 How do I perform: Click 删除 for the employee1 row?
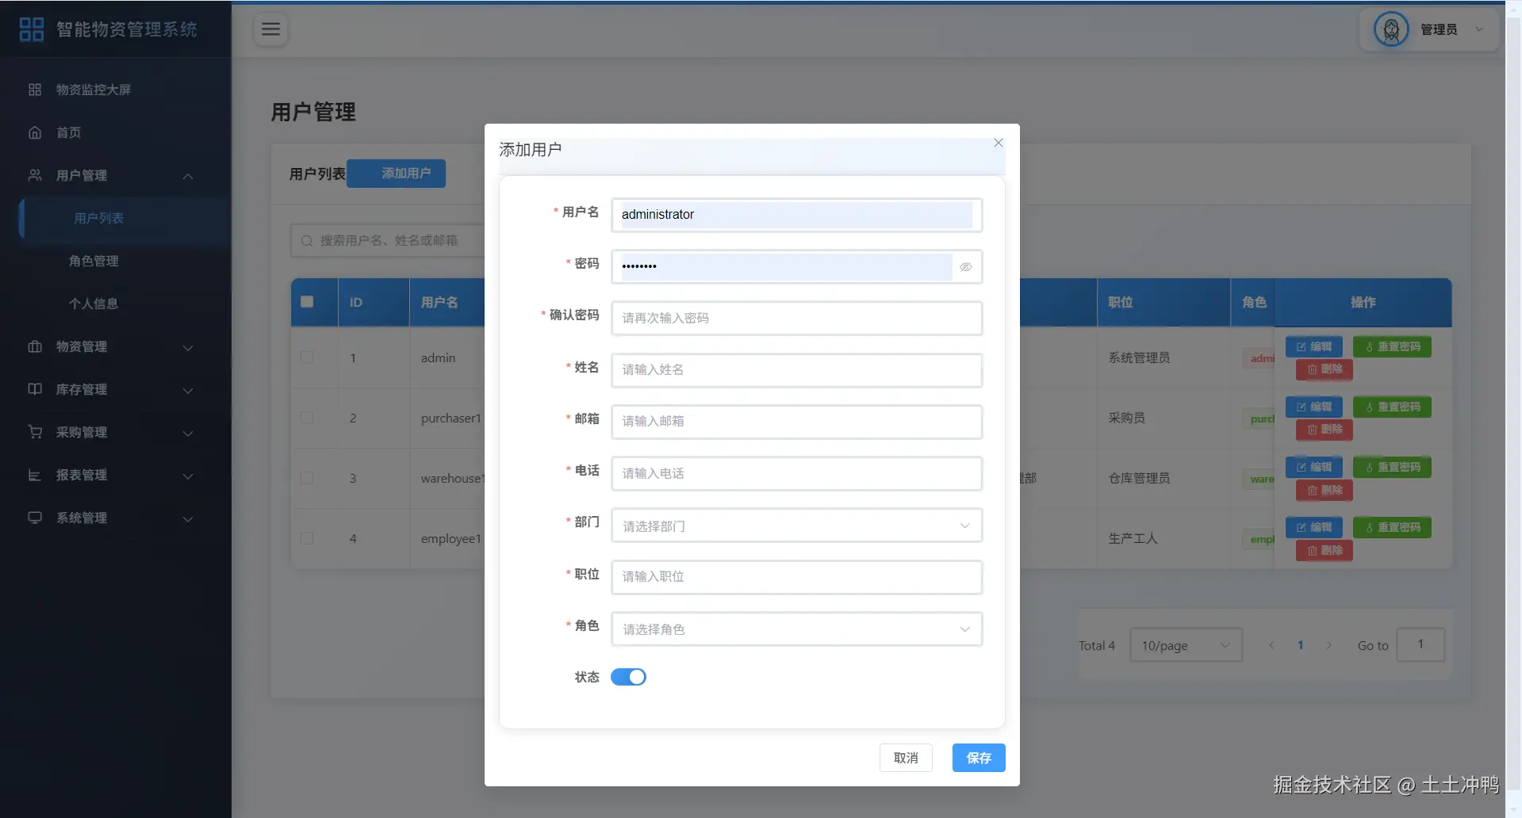(1325, 550)
